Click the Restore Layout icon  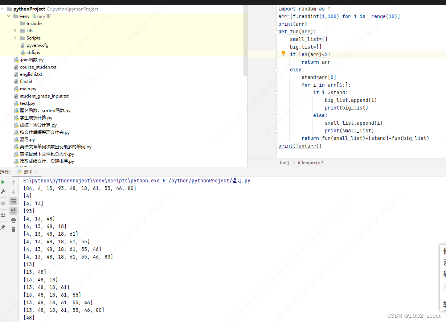pos(3,215)
